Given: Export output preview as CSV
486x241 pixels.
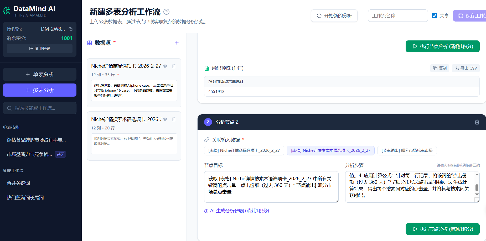Looking at the screenshot, I should 466,68.
